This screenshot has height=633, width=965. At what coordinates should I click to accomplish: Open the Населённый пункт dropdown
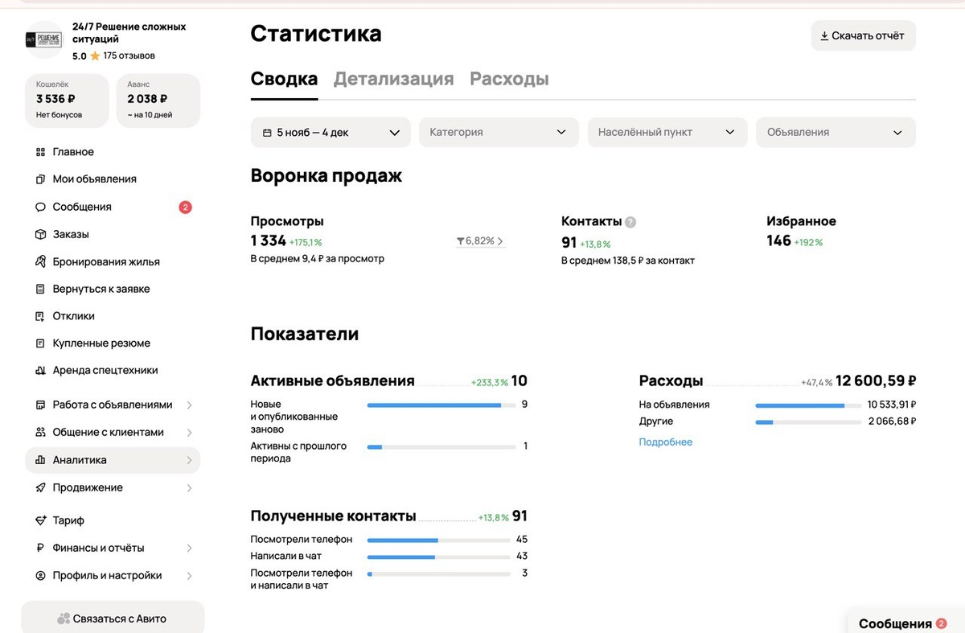point(667,133)
